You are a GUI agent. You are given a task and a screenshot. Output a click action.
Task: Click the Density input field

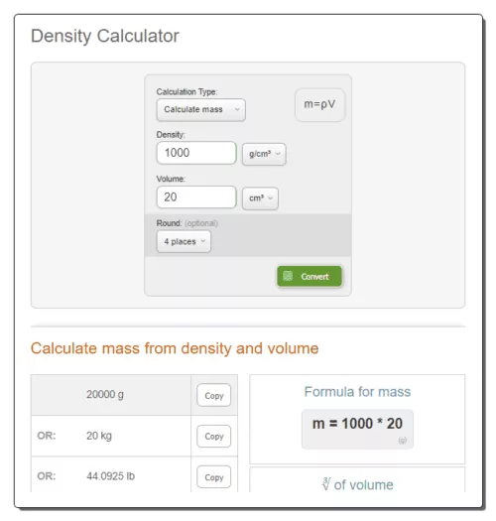coord(196,153)
